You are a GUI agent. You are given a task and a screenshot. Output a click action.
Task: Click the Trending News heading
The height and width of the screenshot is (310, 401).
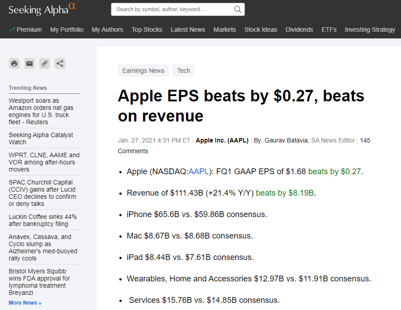[x=28, y=88]
